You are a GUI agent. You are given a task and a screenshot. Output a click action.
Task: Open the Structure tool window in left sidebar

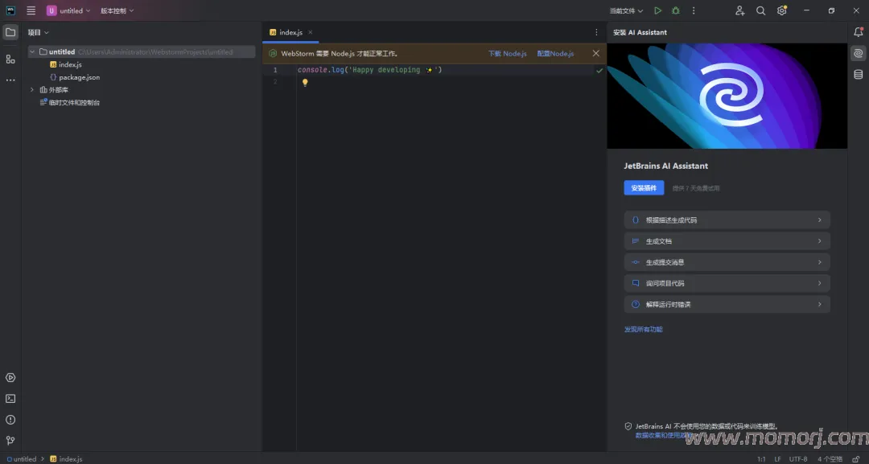tap(10, 60)
